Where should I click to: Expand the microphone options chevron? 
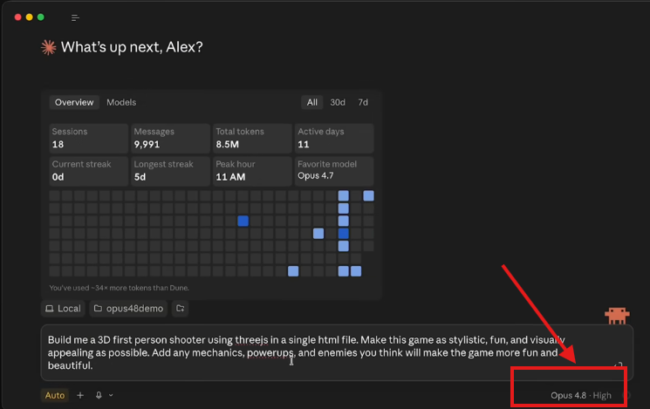pos(111,395)
